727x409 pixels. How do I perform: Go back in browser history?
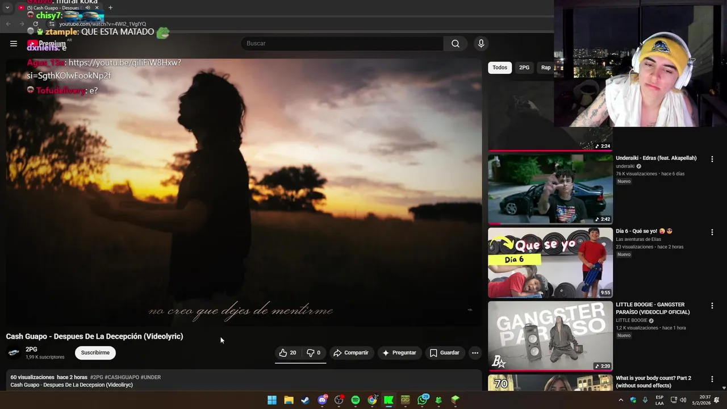(x=8, y=24)
